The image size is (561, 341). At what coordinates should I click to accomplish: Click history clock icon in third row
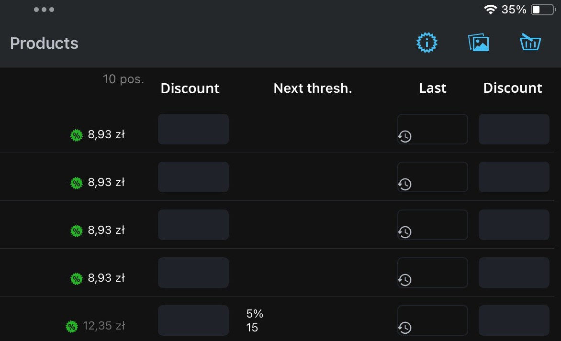[x=405, y=232]
